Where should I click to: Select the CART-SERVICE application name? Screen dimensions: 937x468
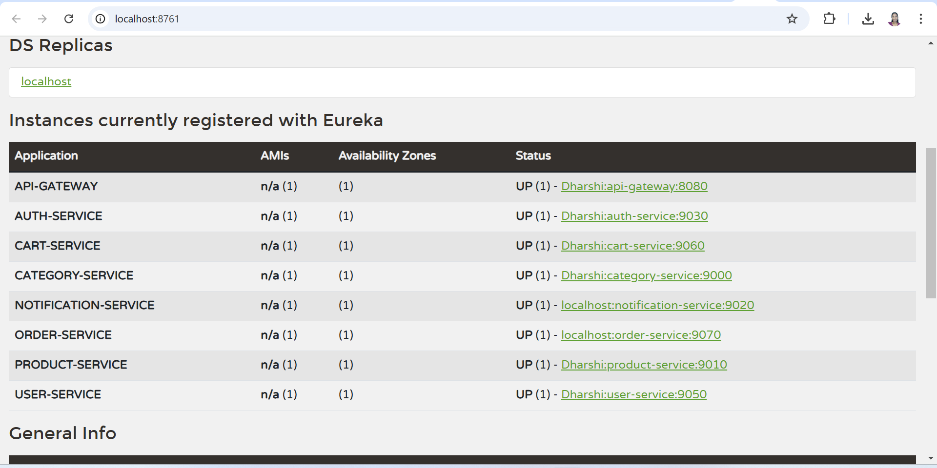pos(58,246)
